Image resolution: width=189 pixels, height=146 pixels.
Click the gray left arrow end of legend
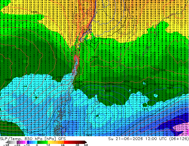tap(7, 142)
